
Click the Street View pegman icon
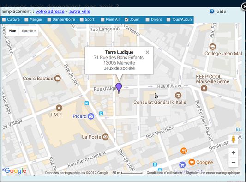tap(234, 140)
